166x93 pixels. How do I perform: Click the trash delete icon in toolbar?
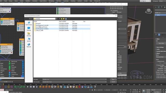[x=37, y=87]
